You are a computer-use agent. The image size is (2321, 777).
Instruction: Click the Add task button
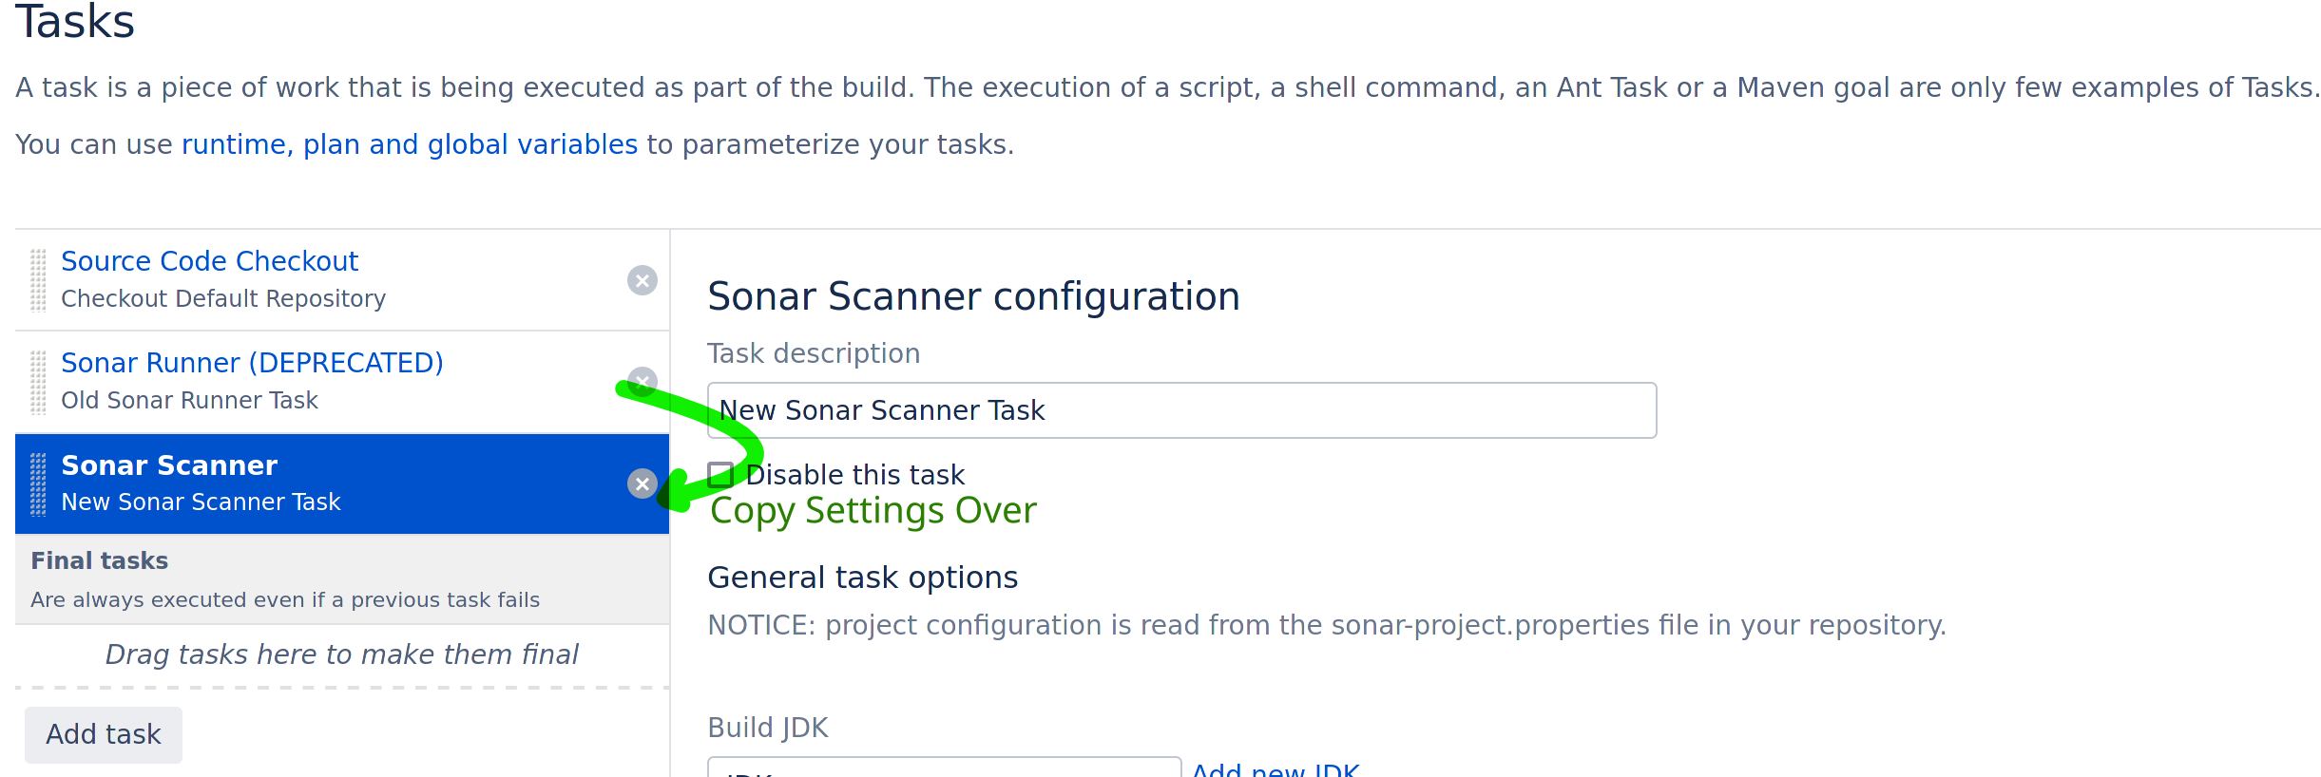104,734
